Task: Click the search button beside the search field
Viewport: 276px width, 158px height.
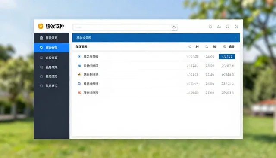Action: click(174, 27)
